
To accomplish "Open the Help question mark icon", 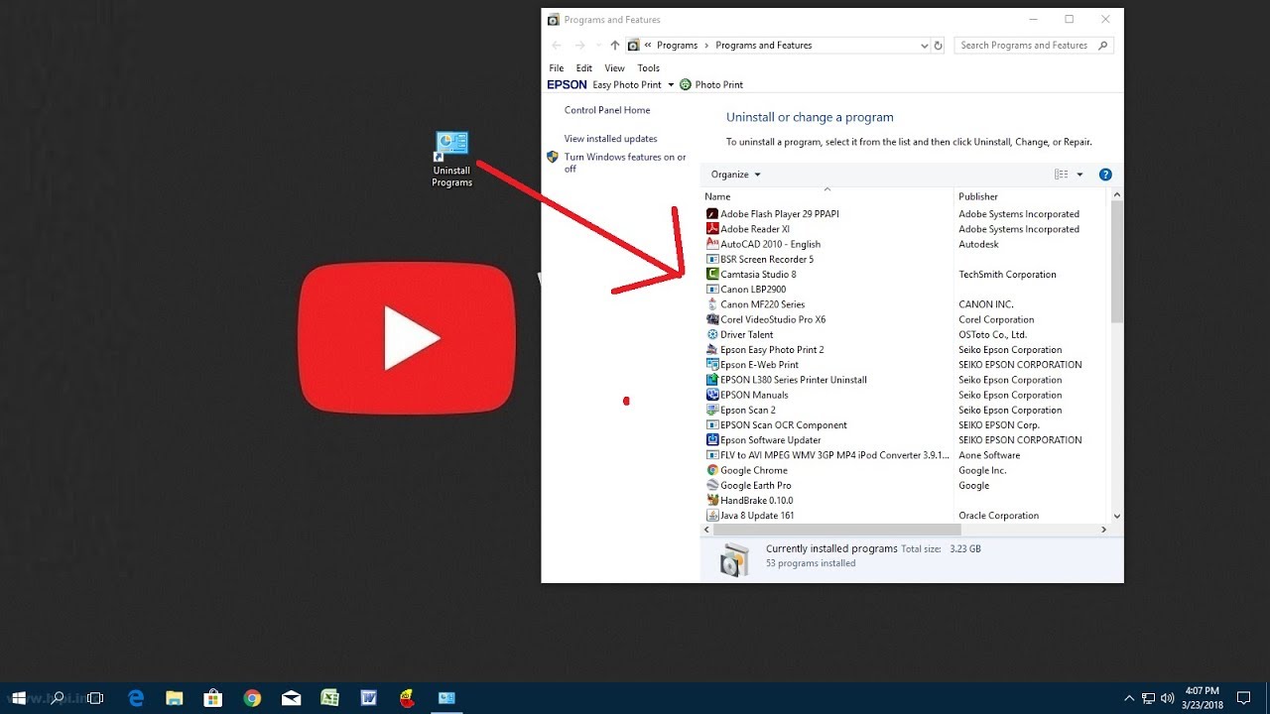I will point(1105,175).
